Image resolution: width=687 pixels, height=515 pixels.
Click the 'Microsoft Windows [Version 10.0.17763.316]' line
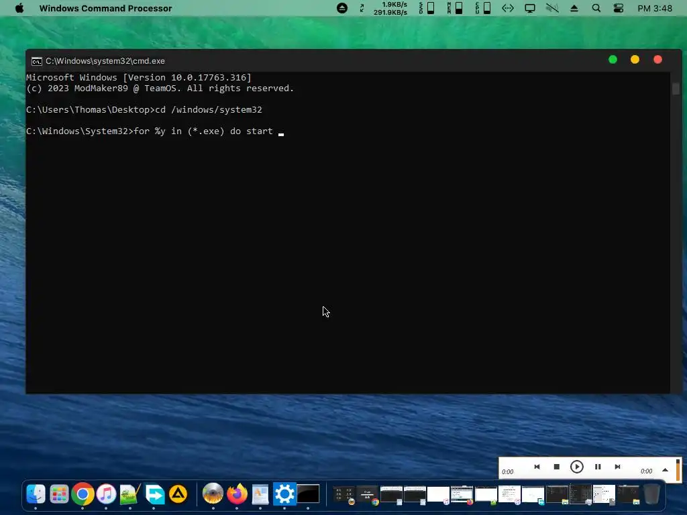coord(138,78)
